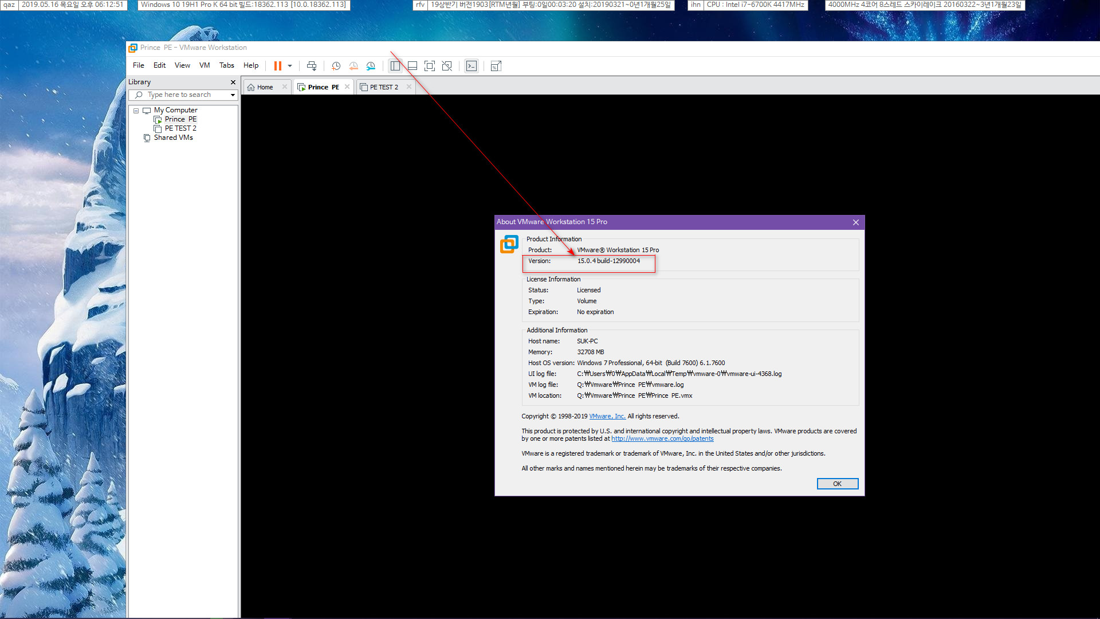This screenshot has width=1100, height=619.
Task: Click OK in the About dialog
Action: 837,484
